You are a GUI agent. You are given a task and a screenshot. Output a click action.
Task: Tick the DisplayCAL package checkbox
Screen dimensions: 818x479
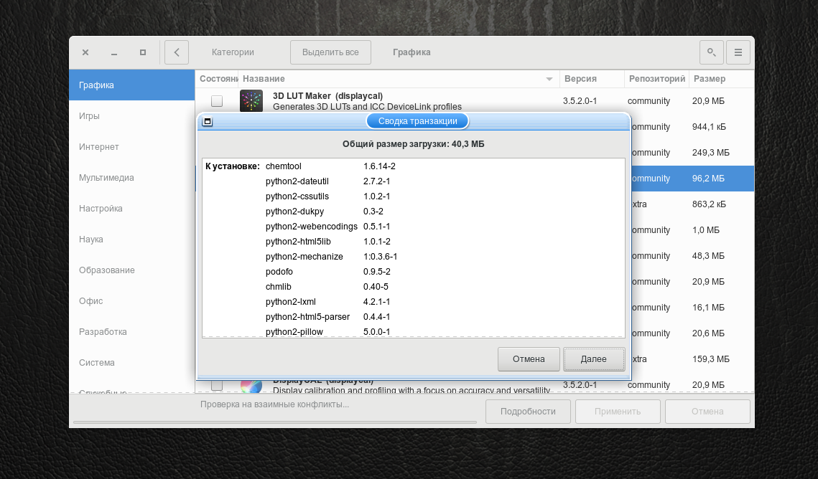pos(216,385)
